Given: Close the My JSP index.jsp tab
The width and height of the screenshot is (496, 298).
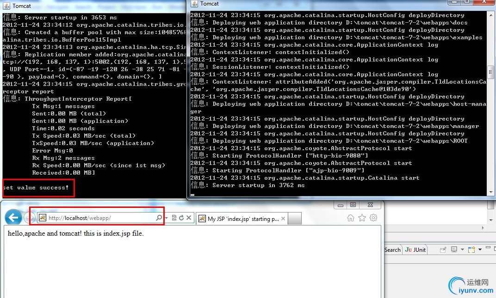Looking at the screenshot, I should pyautogui.click(x=283, y=219).
